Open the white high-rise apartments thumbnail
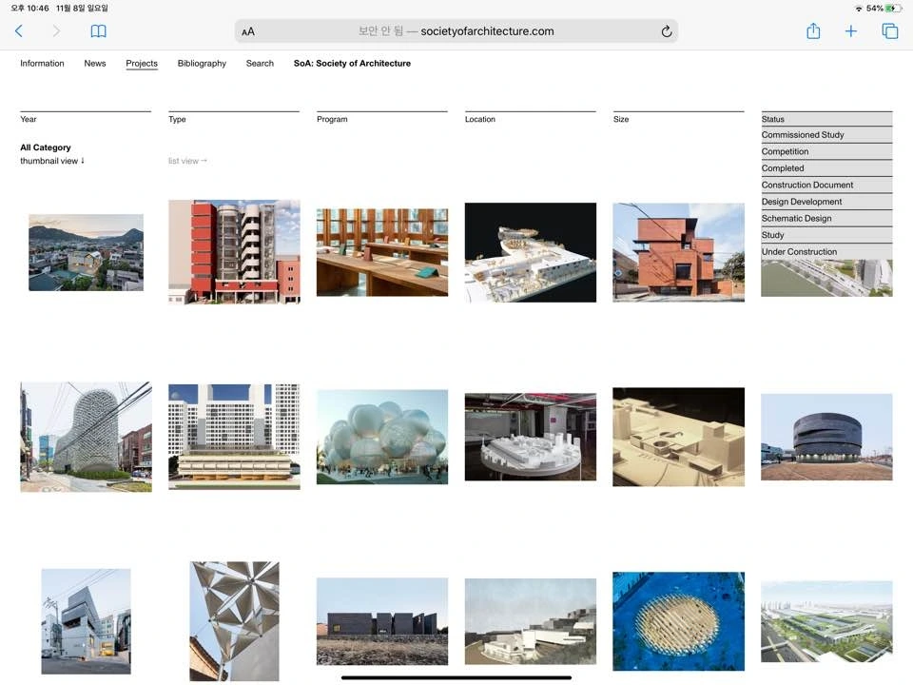913x685 pixels. coord(234,437)
